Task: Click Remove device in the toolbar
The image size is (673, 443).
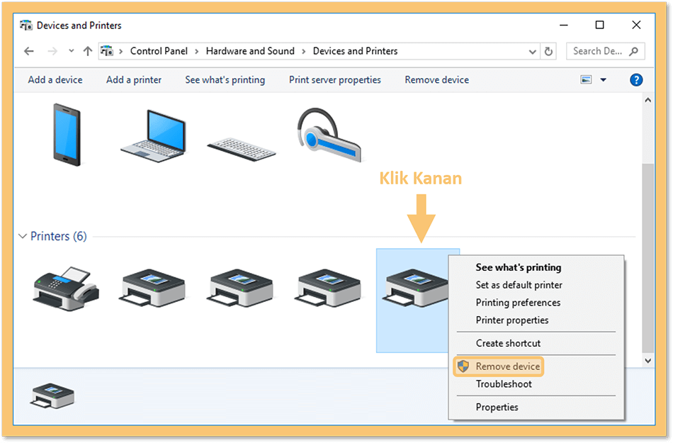Action: point(436,80)
